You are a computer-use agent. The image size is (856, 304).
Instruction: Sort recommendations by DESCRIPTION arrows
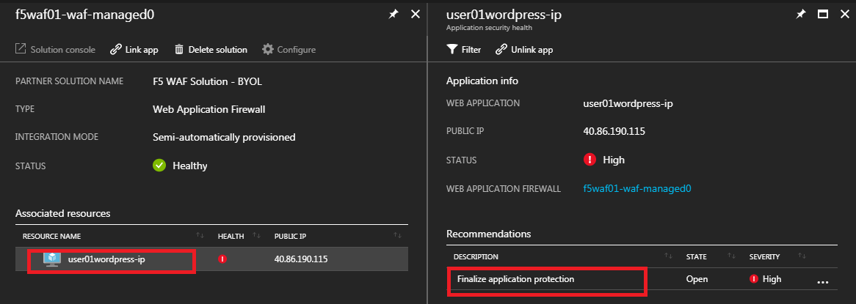click(668, 256)
